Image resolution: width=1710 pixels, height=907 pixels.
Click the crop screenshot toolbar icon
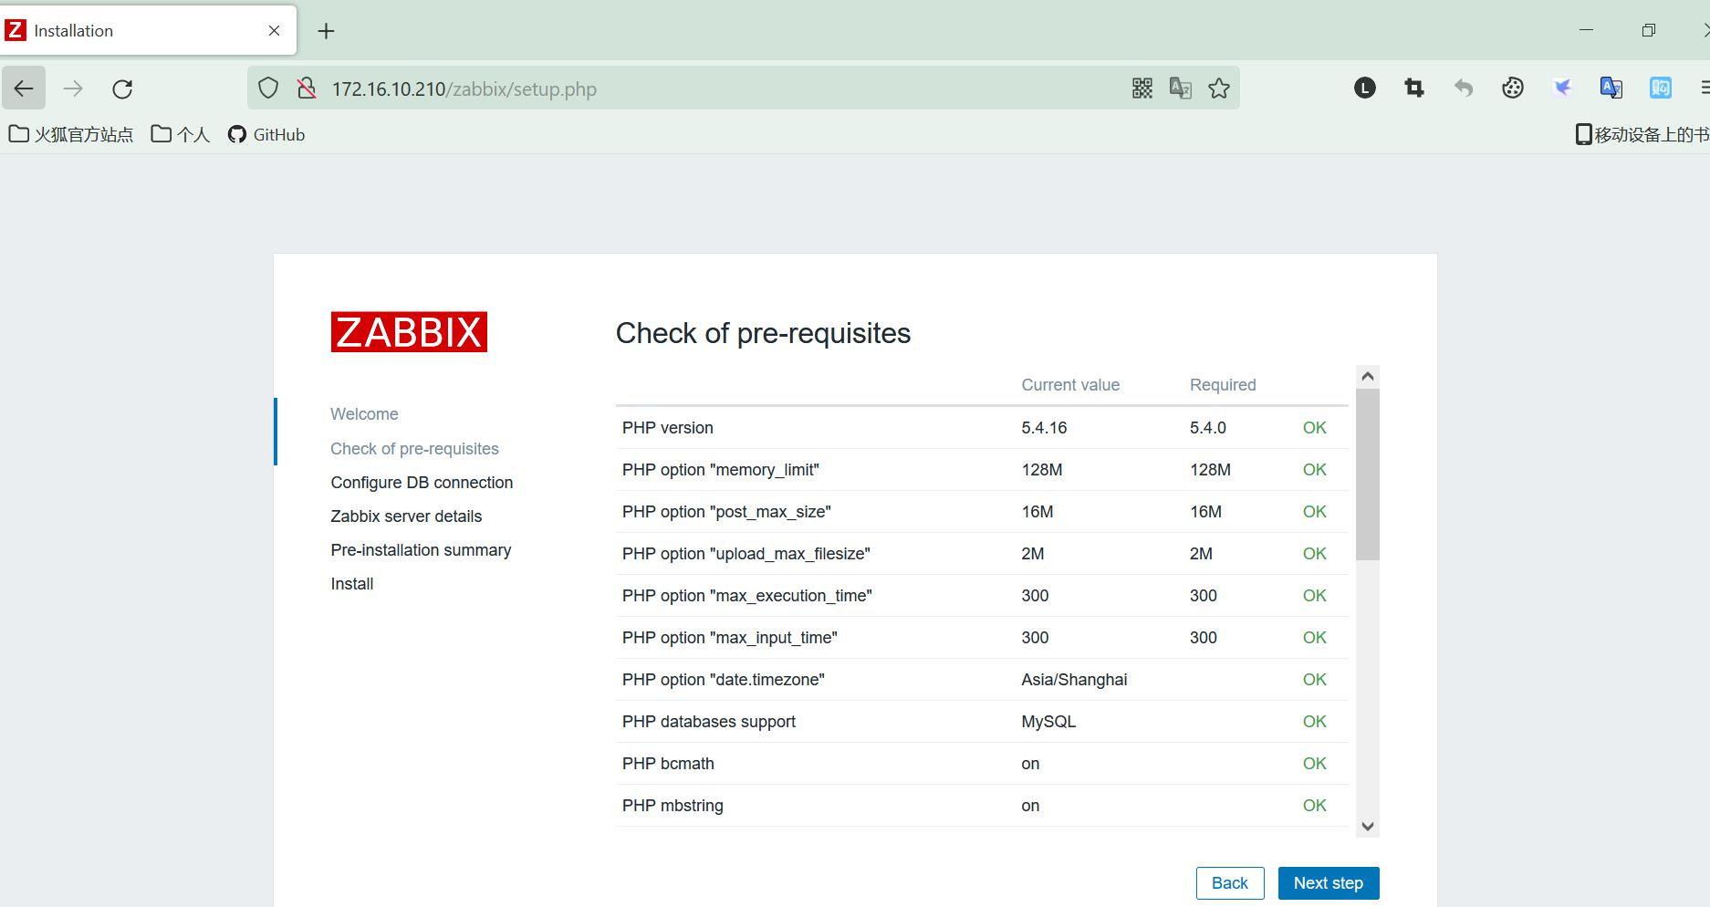tap(1413, 88)
